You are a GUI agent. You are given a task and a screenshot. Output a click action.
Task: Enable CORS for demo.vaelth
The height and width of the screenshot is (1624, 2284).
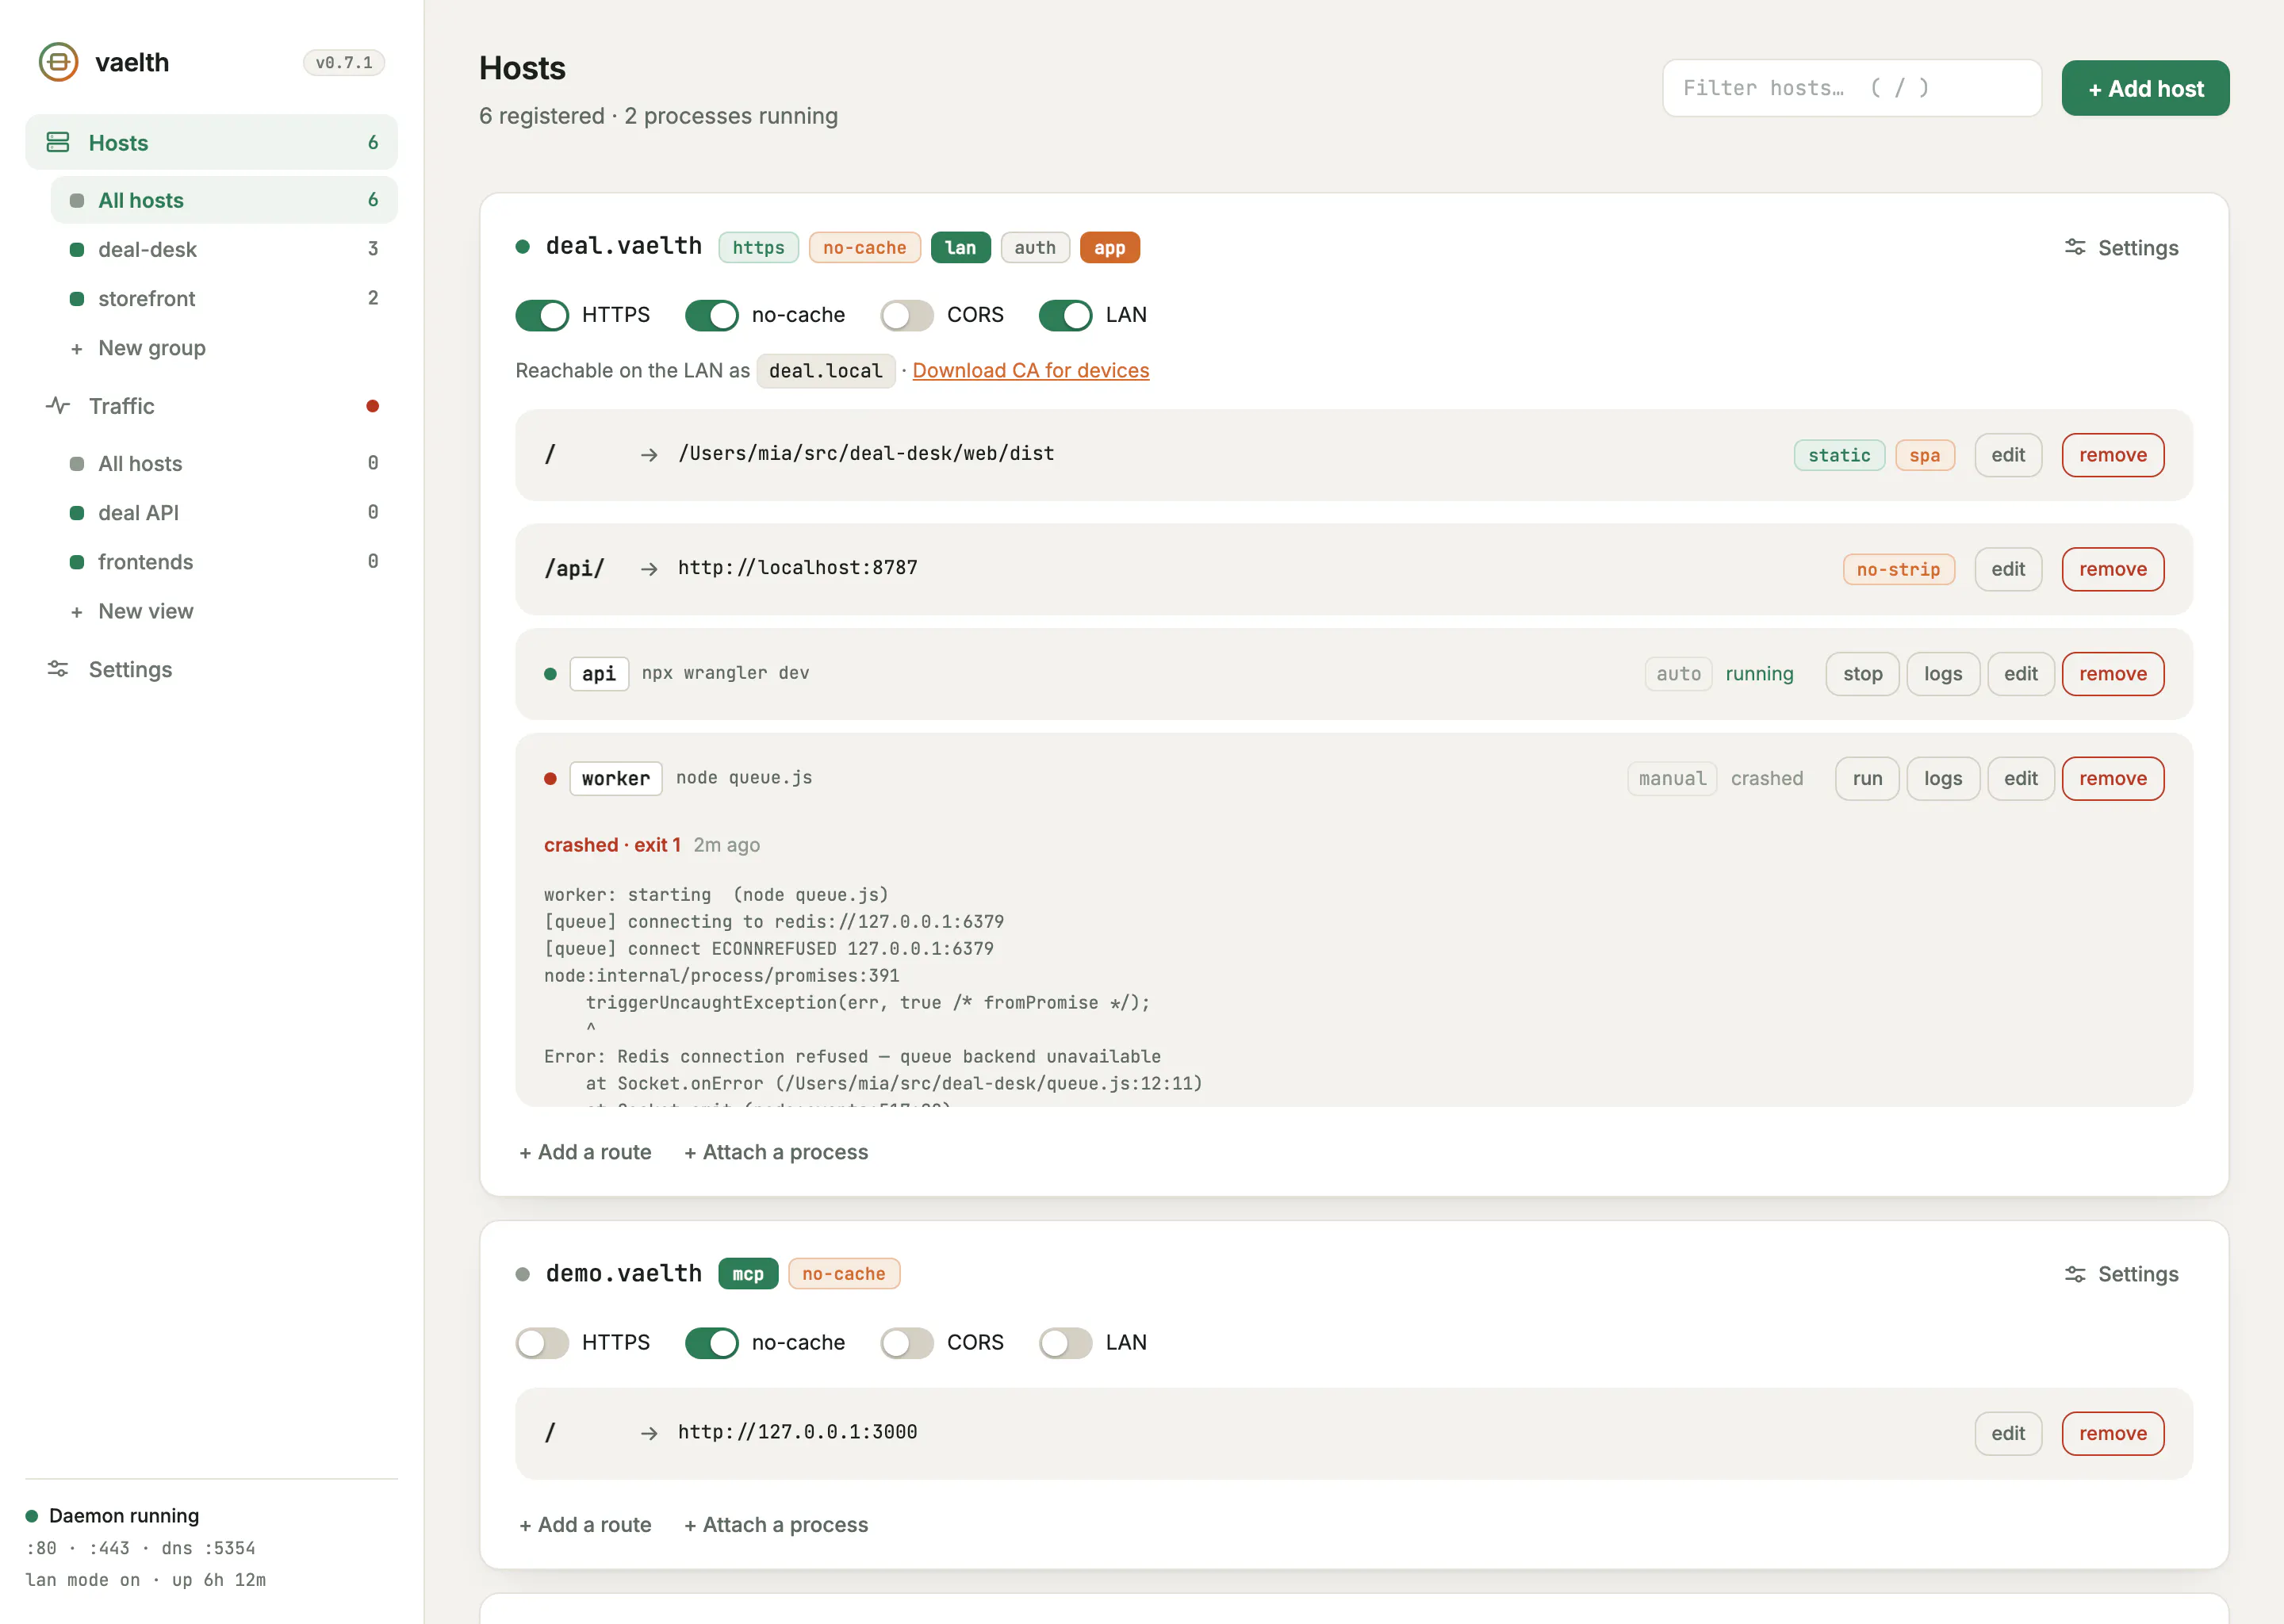pos(907,1343)
